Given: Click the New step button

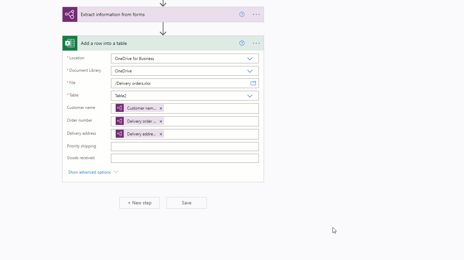Looking at the screenshot, I should (139, 203).
